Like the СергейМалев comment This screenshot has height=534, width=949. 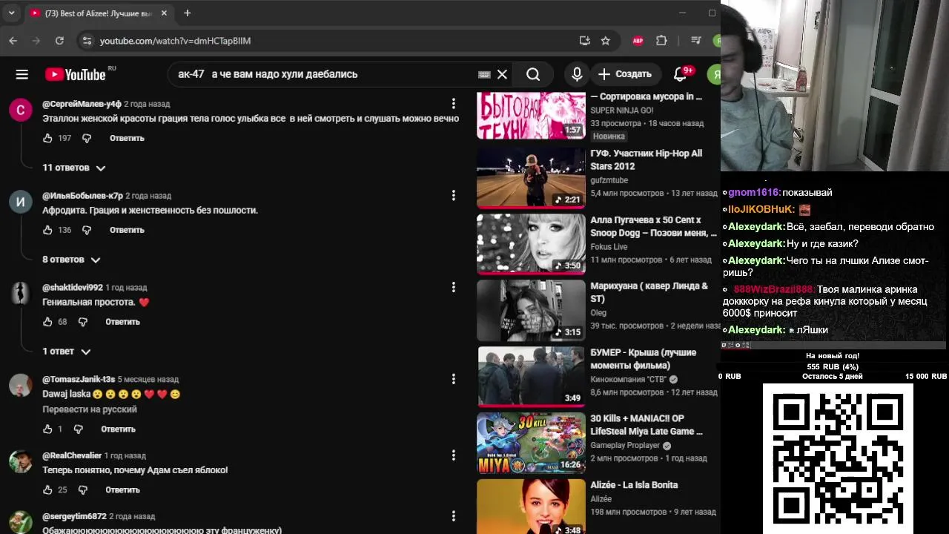[47, 138]
